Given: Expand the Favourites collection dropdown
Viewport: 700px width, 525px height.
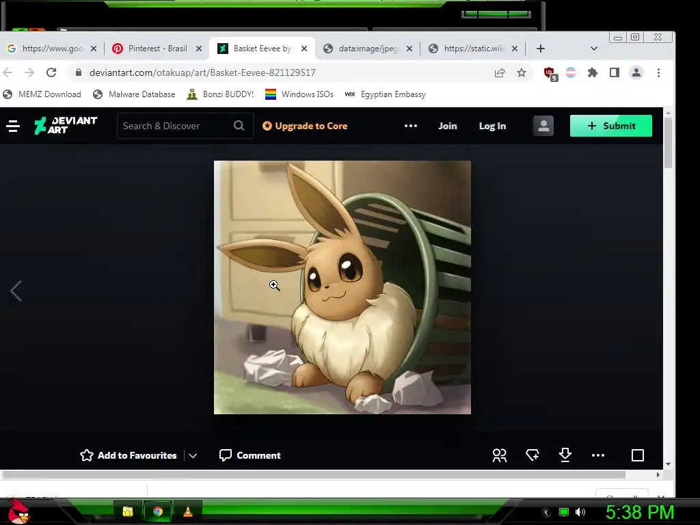Looking at the screenshot, I should click(193, 456).
